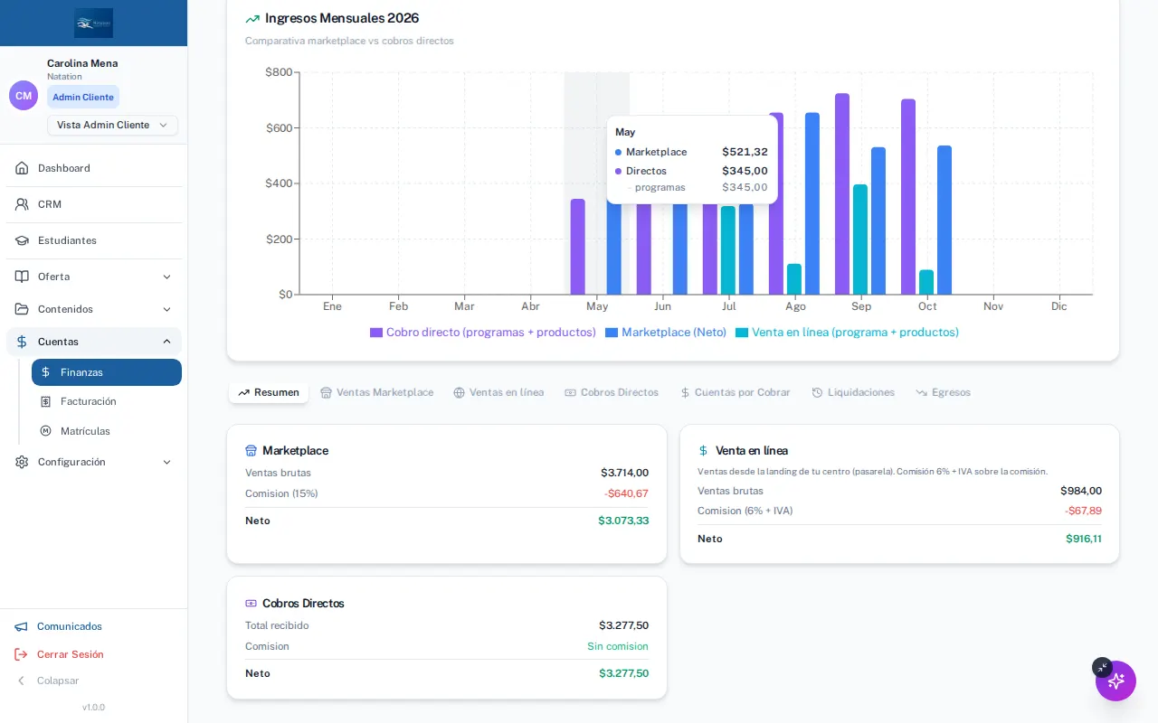Image resolution: width=1158 pixels, height=723 pixels.
Task: Toggle Marketplace (Neto) blue legend swatch
Action: (x=612, y=333)
